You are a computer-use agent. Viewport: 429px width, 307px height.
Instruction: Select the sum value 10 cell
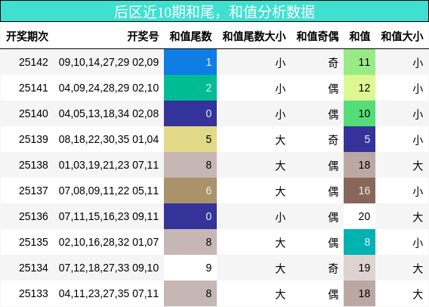pyautogui.click(x=360, y=113)
